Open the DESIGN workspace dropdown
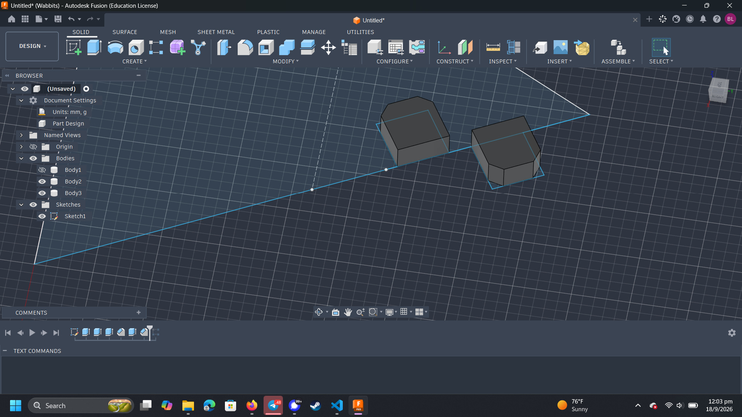The image size is (742, 417). [x=32, y=46]
